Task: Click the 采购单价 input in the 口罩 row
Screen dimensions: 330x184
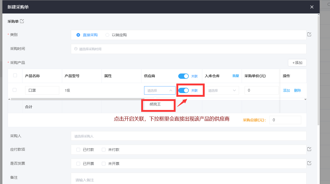Action: (262, 90)
